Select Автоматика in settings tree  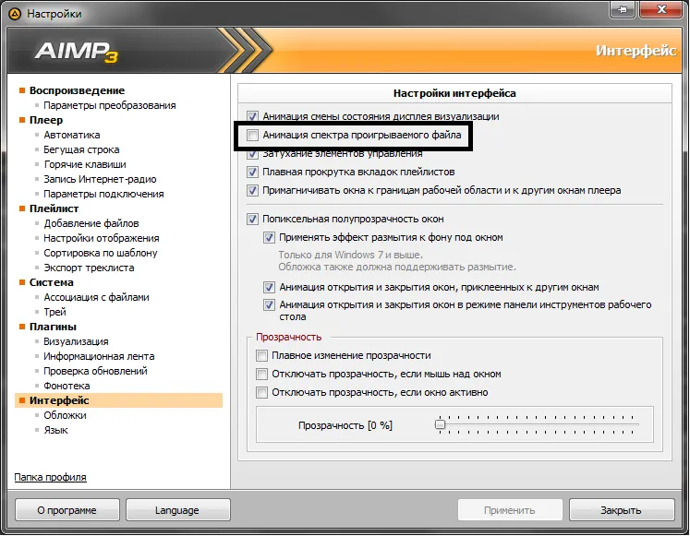point(72,135)
